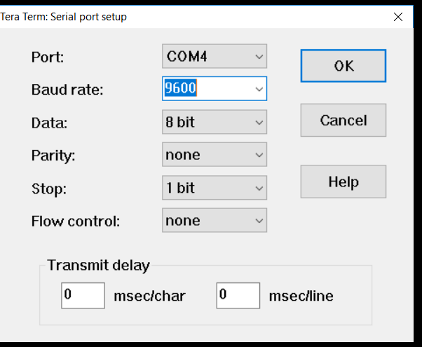Click the Flow control label
422x347 pixels.
[x=76, y=222]
